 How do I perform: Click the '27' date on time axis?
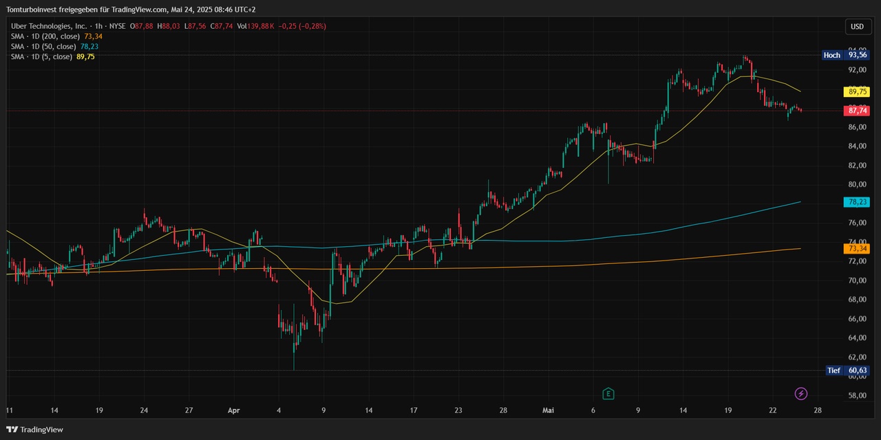[x=189, y=410]
